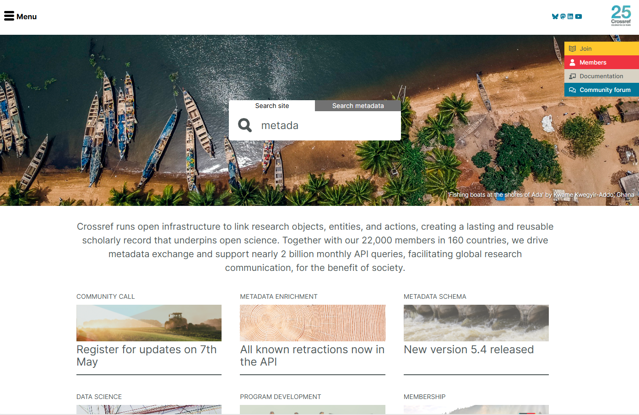Open the Bluesky butterfly icon link
Screen dimensions: 639x415
click(x=555, y=16)
